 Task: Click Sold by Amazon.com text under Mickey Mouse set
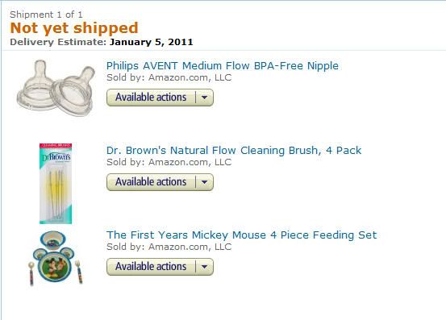point(169,247)
